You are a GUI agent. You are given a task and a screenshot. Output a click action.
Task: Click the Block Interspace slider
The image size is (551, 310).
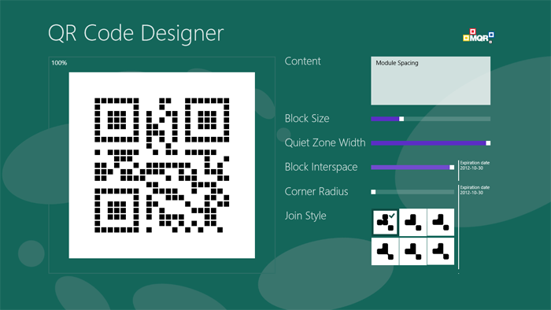(x=412, y=168)
